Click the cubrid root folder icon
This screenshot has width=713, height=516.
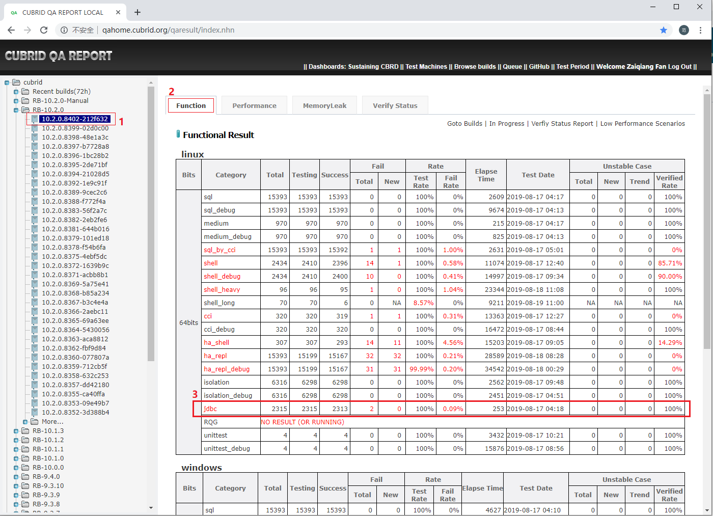16,82
